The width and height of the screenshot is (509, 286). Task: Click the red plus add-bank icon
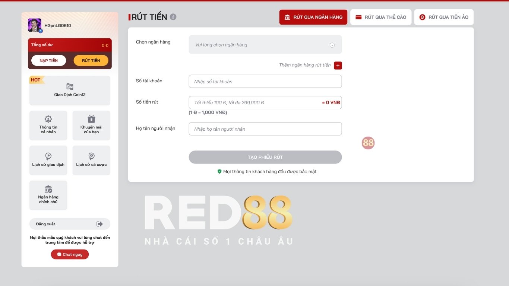coord(338,66)
